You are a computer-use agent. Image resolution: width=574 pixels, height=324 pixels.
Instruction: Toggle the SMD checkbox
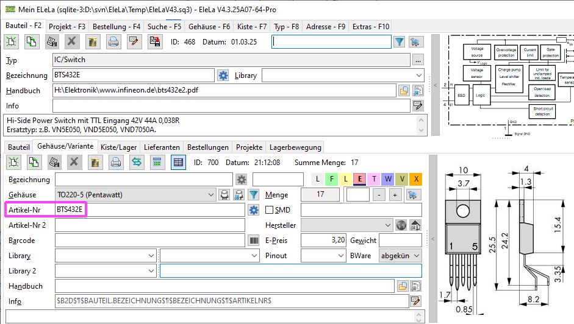pos(270,210)
